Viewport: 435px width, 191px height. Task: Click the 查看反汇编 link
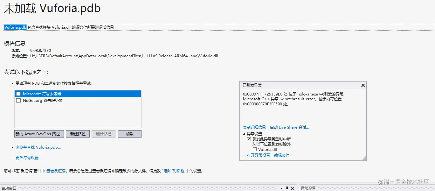pyautogui.click(x=56, y=171)
